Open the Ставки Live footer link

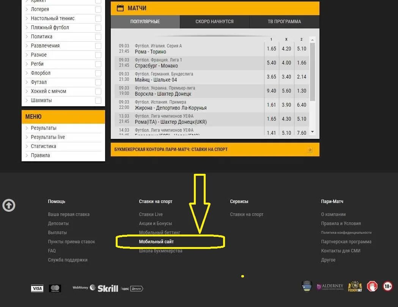151,214
